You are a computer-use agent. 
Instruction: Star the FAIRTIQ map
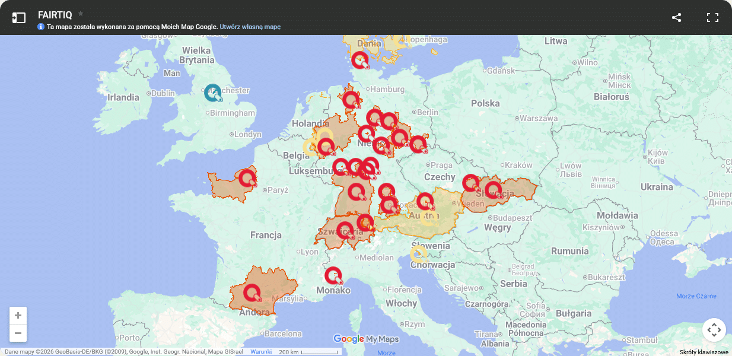pos(81,14)
